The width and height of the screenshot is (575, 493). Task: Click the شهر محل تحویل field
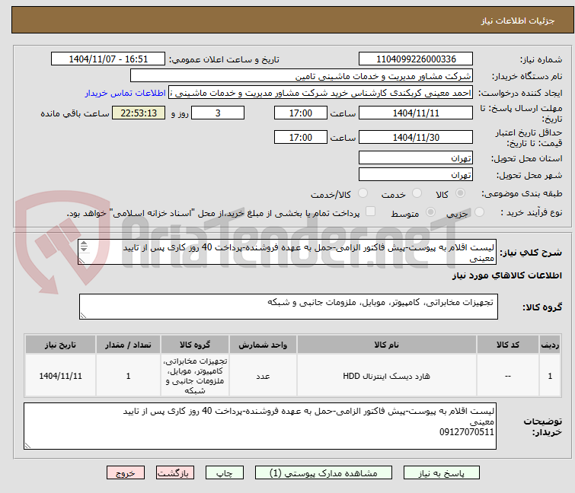(416, 175)
